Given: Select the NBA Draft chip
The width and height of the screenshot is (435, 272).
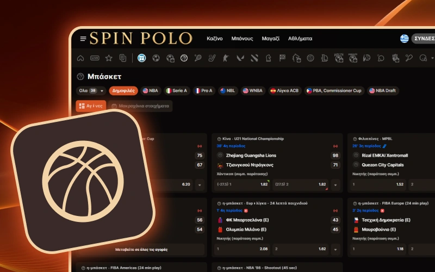Looking at the screenshot, I should point(383,90).
